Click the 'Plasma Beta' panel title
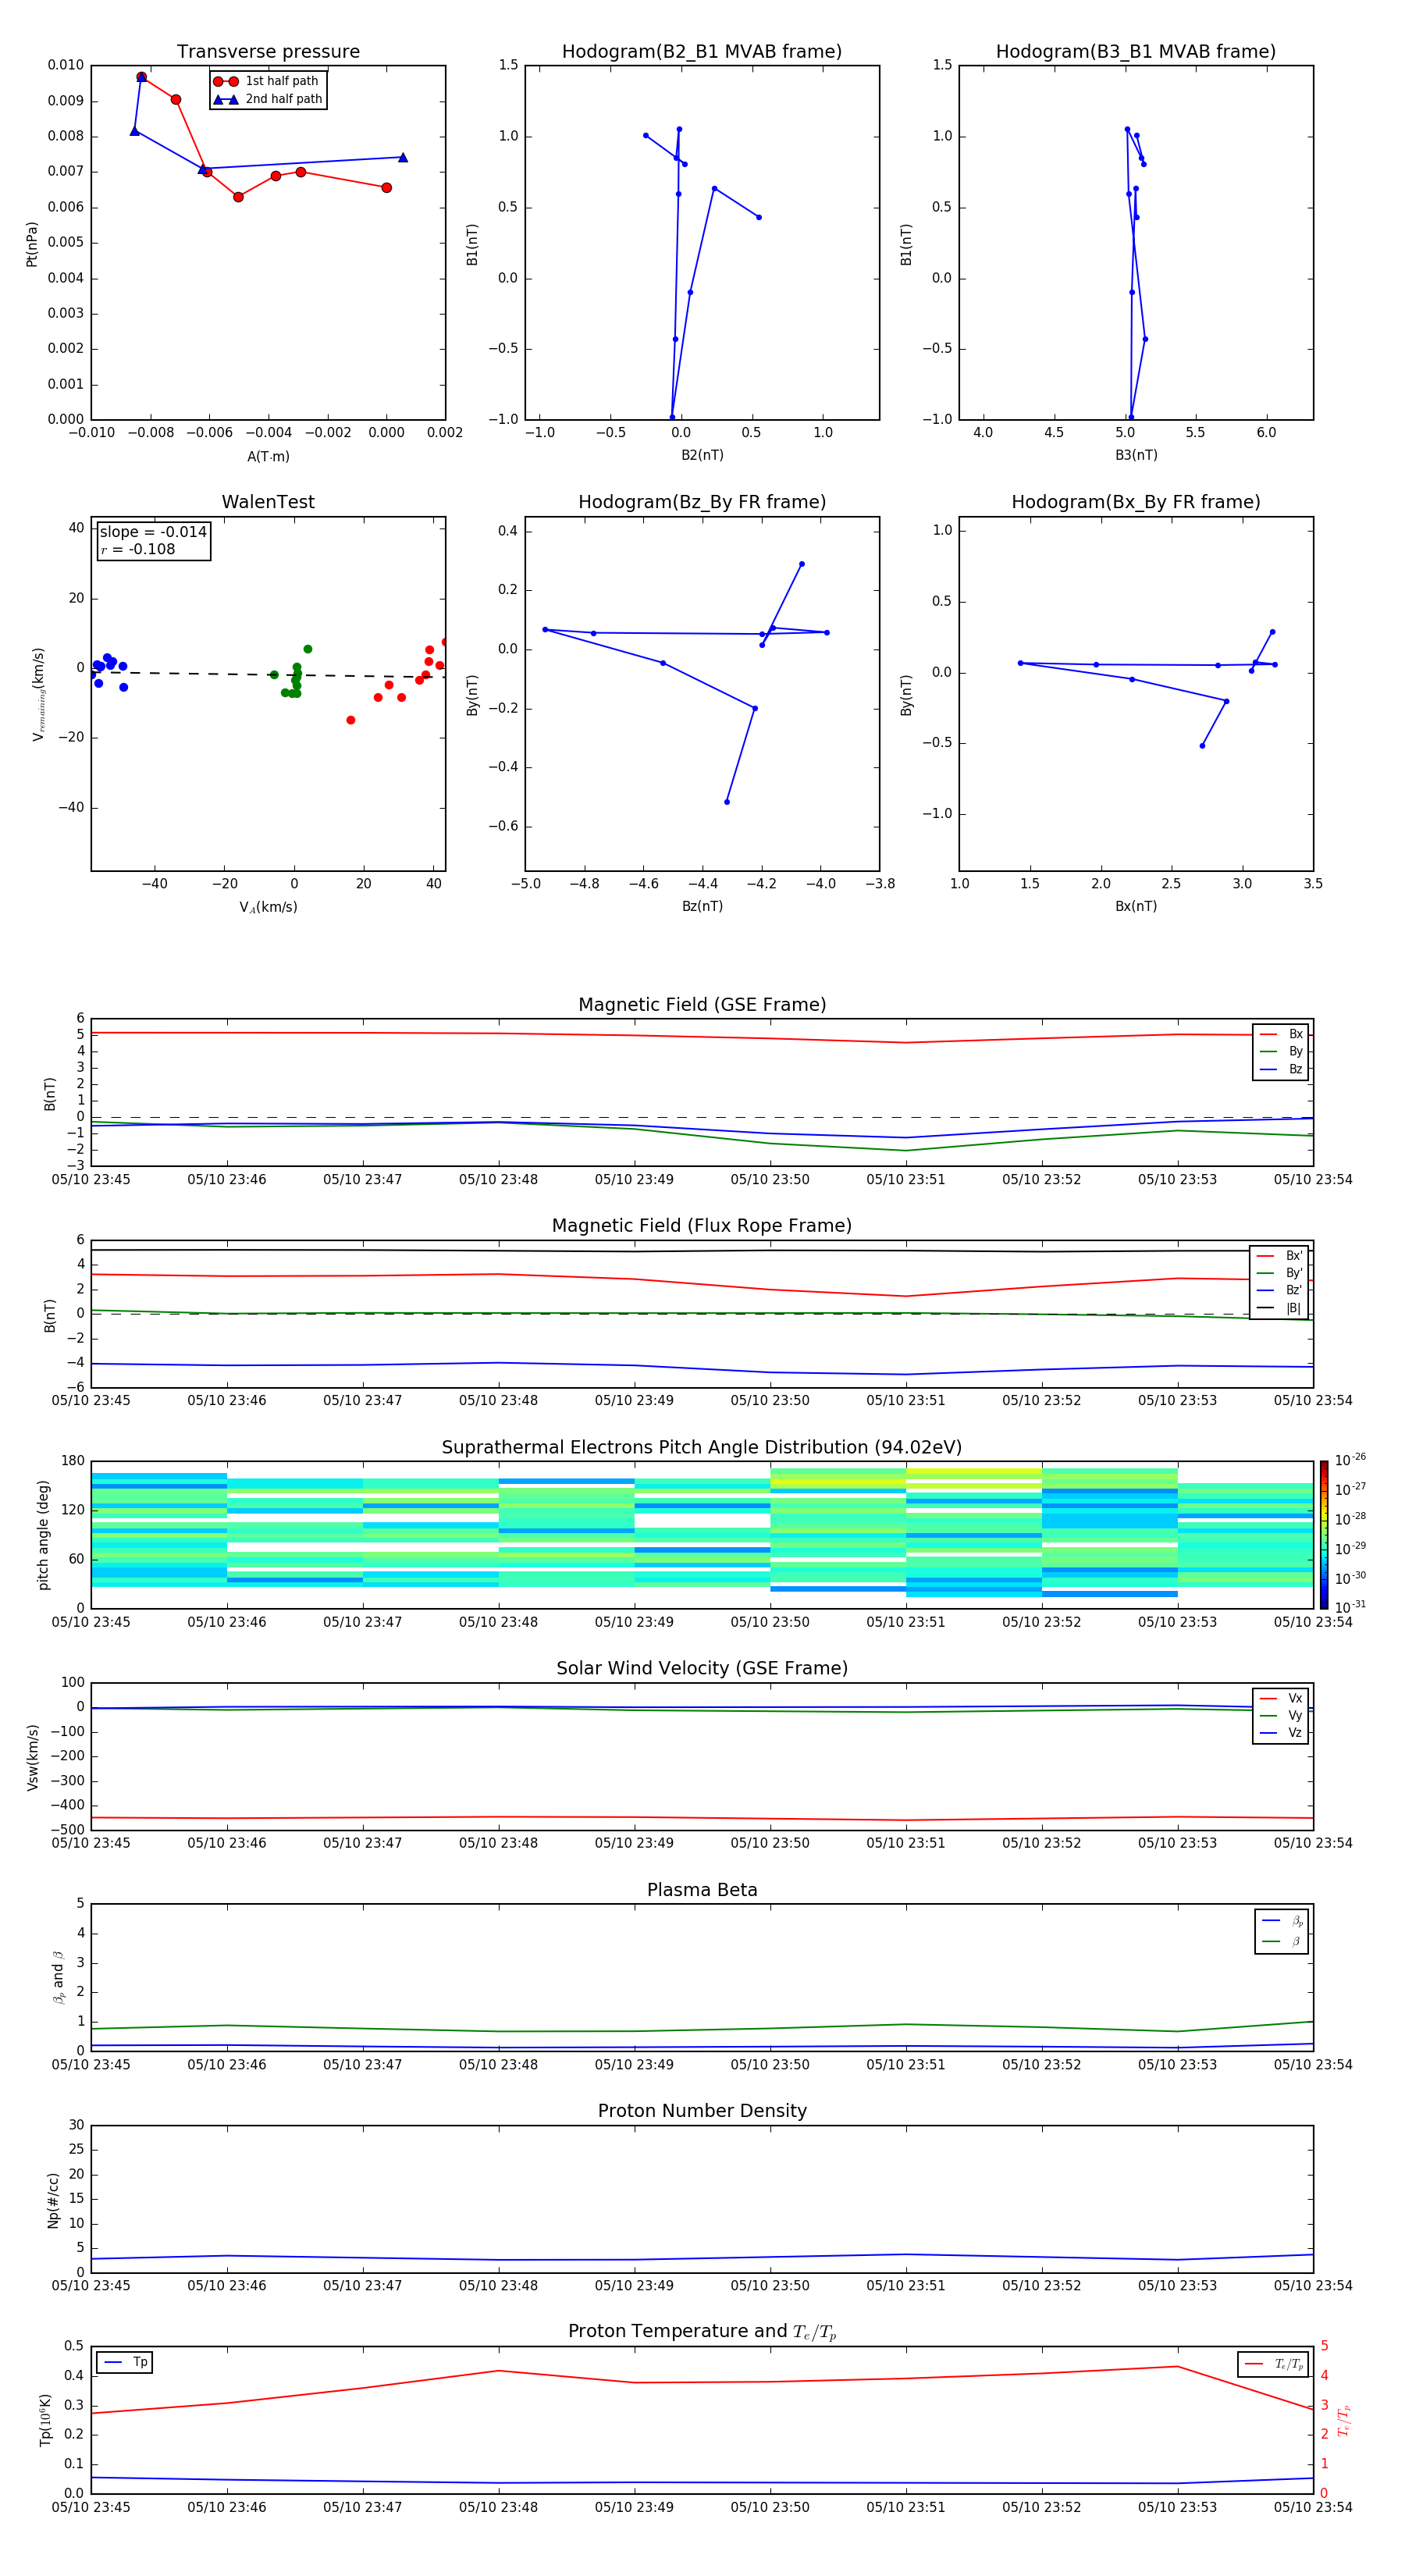1405x2576 pixels. tap(702, 1890)
